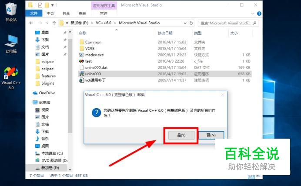This screenshot has width=301, height=186.
Task: Open 本地磁盘 (C:) drive
Action: click(49, 153)
